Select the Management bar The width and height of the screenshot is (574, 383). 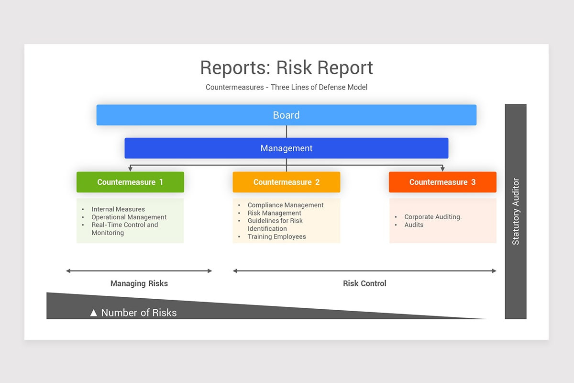(x=286, y=148)
